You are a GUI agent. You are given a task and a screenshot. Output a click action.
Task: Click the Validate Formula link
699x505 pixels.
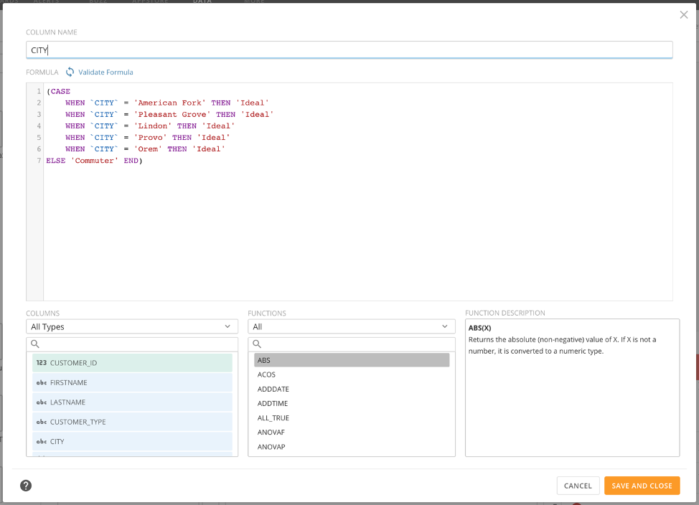pyautogui.click(x=105, y=72)
